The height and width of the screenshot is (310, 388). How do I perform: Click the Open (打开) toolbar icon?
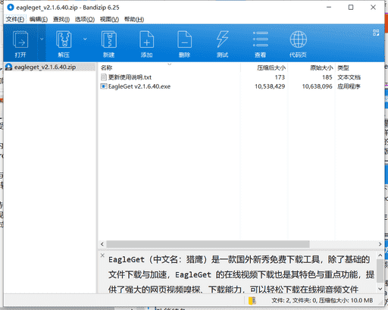(x=20, y=39)
